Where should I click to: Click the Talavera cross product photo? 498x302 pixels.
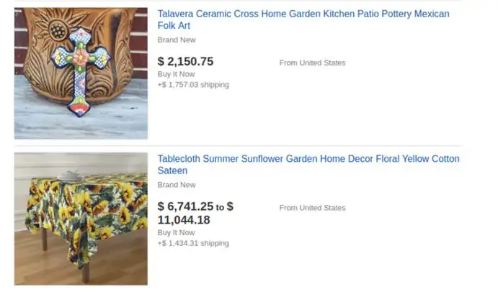coord(81,73)
